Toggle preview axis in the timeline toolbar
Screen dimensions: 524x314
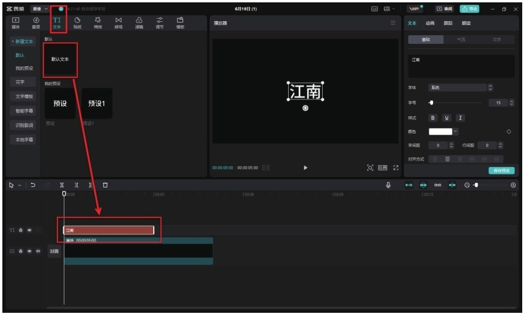point(452,185)
